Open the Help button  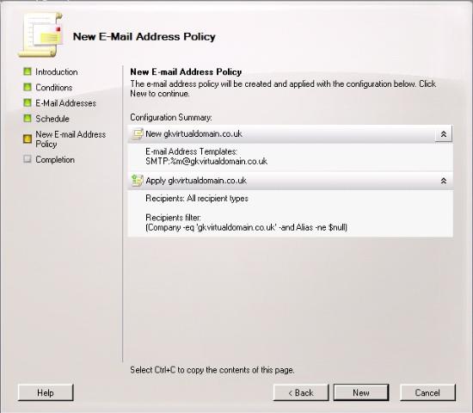[x=46, y=392]
